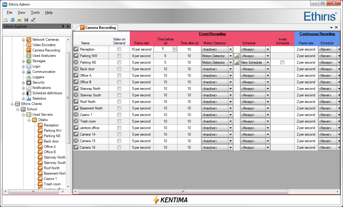Click the Casino 1 camera icon in tree
343x207 pixels.
[40, 179]
